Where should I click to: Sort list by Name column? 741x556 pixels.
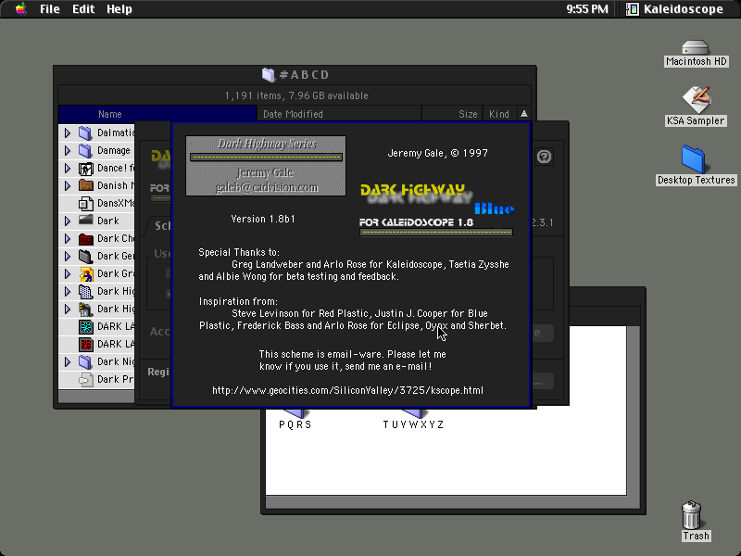coord(157,114)
